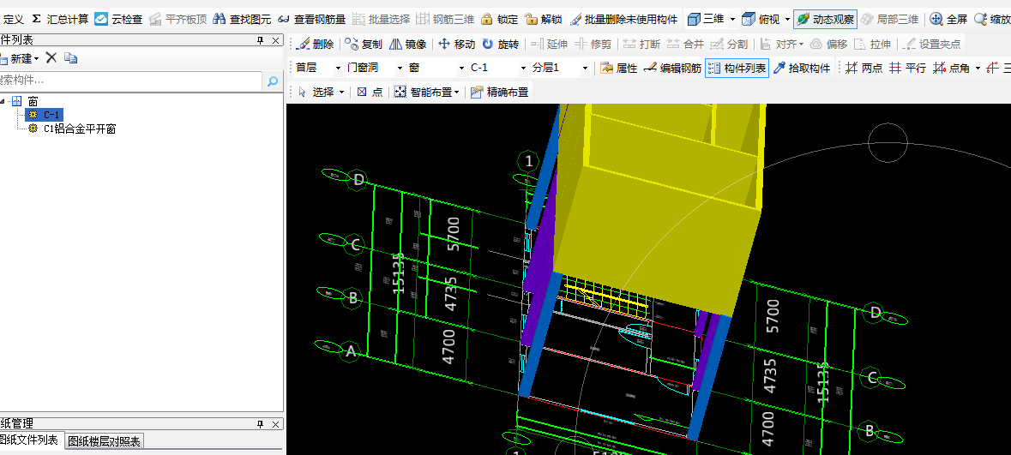Switch to 图纸楼层对照表 tab
1011x455 pixels.
click(x=105, y=441)
